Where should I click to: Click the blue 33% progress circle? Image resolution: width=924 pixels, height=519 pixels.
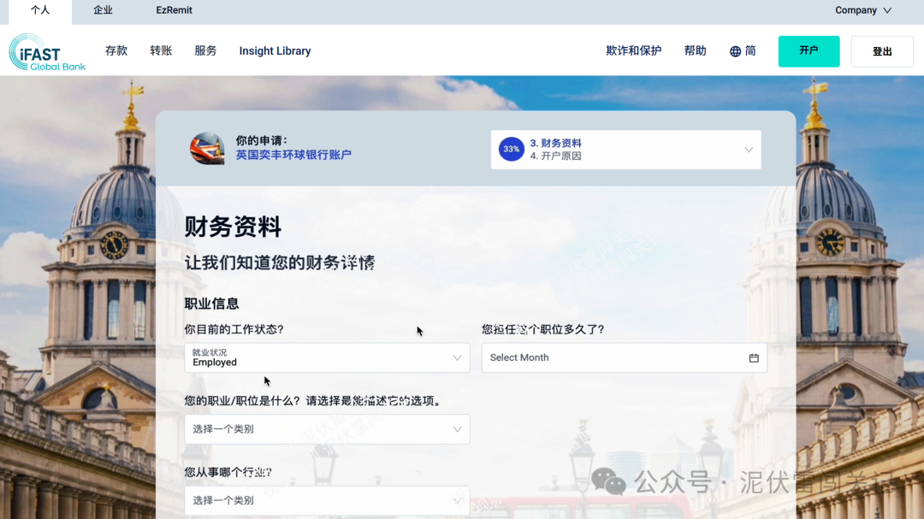(511, 149)
